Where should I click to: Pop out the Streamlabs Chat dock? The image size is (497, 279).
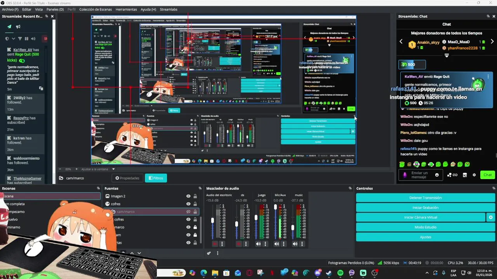click(x=488, y=16)
